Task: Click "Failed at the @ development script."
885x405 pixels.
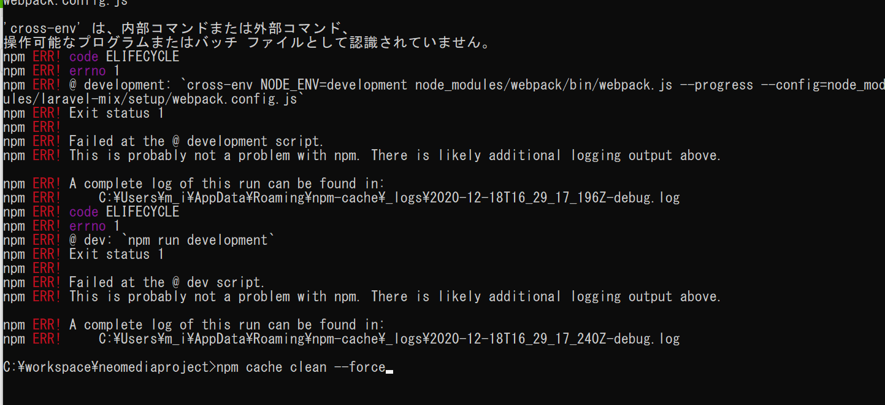Action: 196,141
